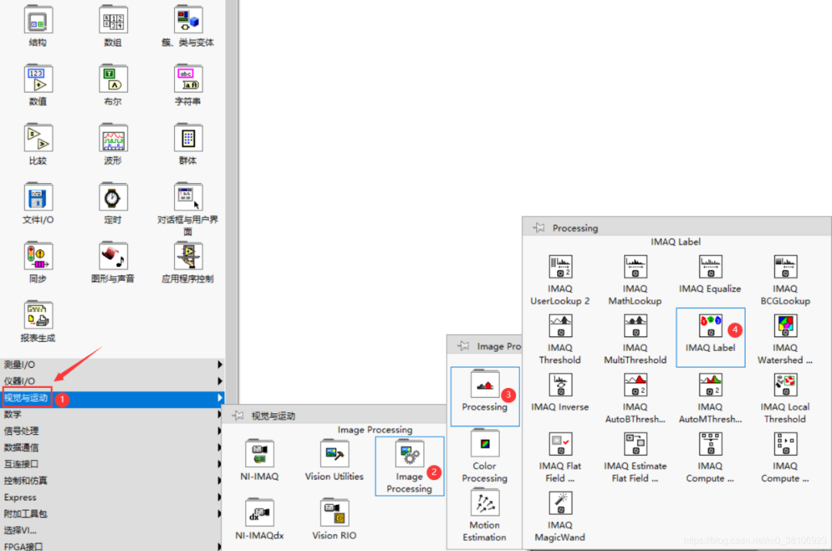Select the IMAQ Local Threshold VI

[x=785, y=385]
